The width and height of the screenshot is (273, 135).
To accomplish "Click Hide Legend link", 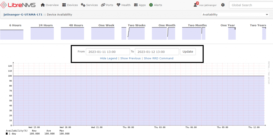I will point(109,58).
